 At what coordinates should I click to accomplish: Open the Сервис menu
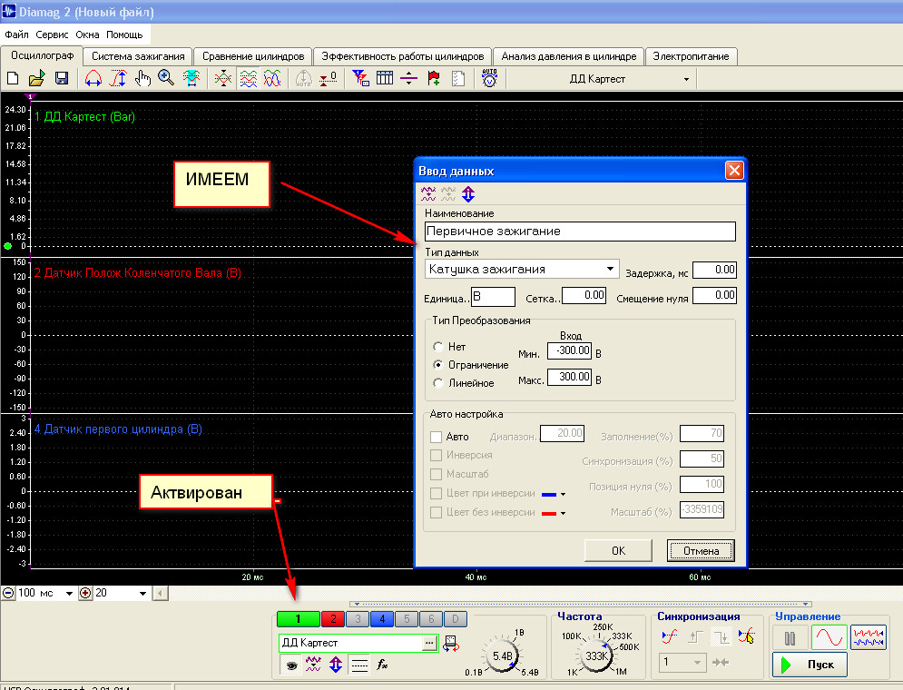click(x=52, y=34)
